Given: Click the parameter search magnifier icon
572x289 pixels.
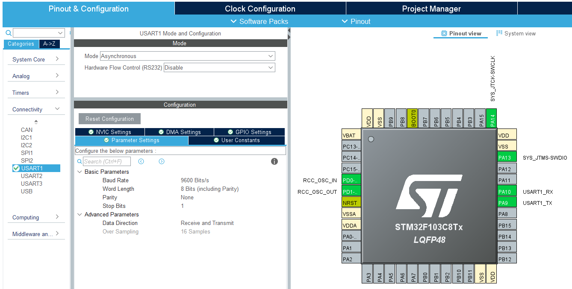Looking at the screenshot, I should pyautogui.click(x=80, y=162).
